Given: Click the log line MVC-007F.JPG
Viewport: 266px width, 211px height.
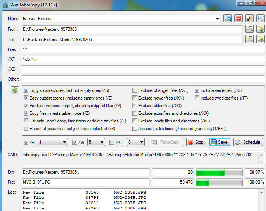Looking at the screenshot, I should [84, 203].
